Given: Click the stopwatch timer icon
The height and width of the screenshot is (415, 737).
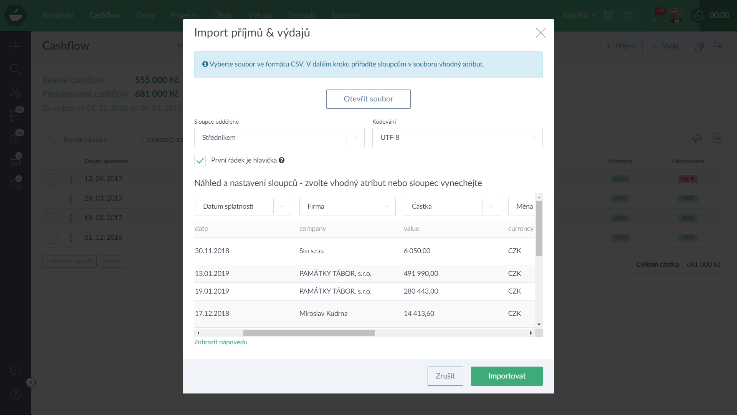Looking at the screenshot, I should point(699,15).
